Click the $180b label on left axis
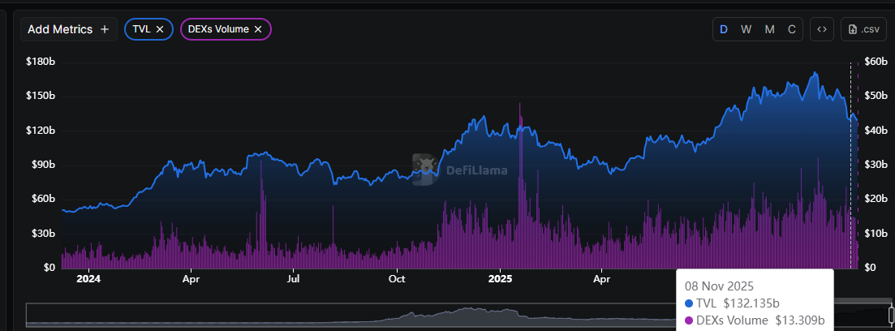This screenshot has height=331, width=895. coord(41,61)
